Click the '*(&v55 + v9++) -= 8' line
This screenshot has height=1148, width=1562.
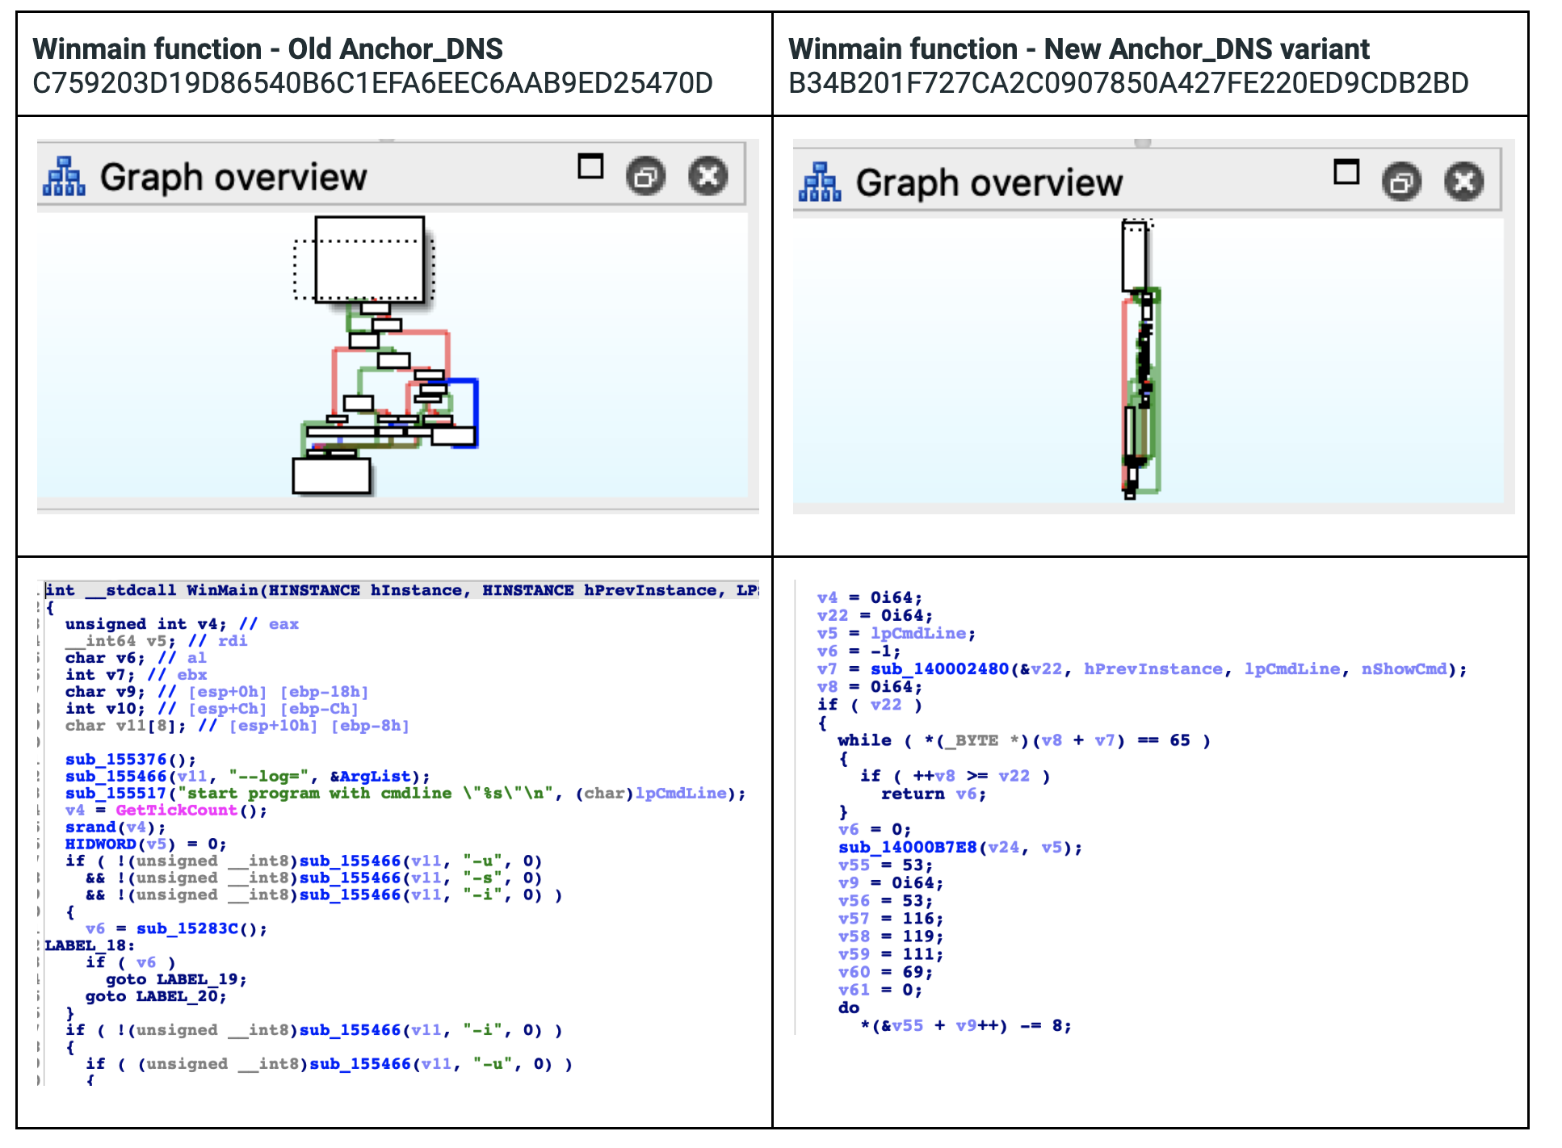coord(966,1026)
